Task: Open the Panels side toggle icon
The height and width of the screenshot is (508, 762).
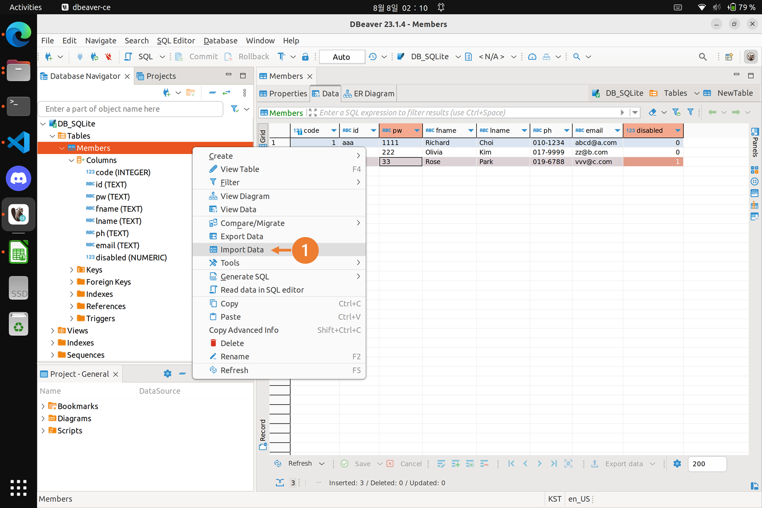Action: (755, 143)
